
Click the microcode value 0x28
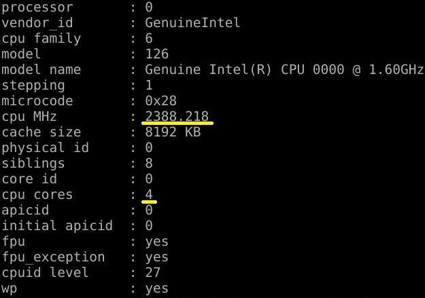tap(160, 100)
